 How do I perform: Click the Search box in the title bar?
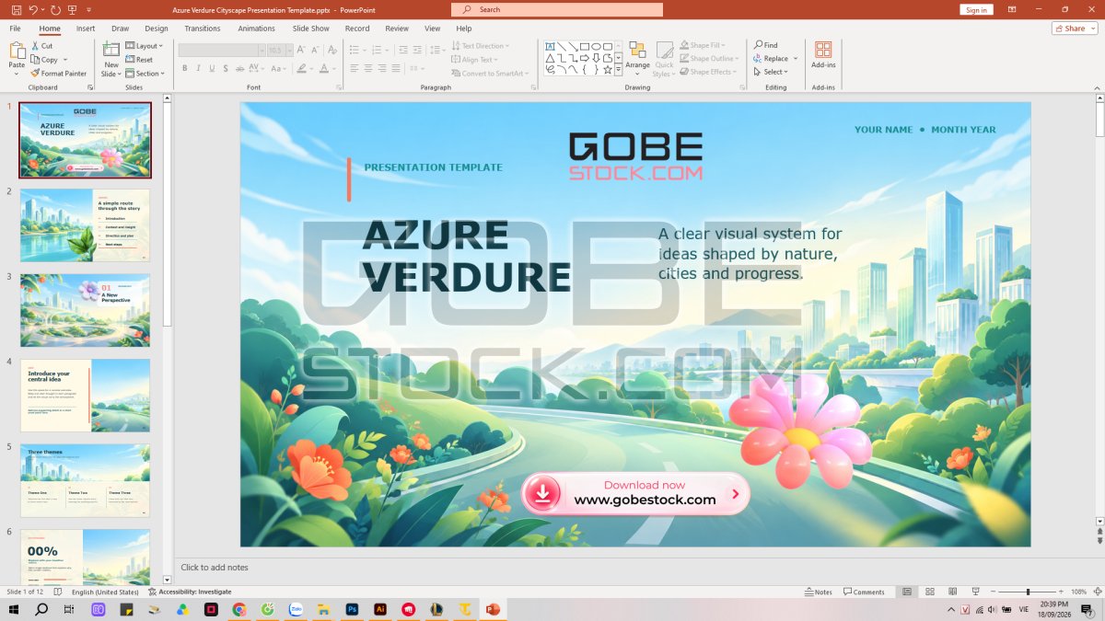[557, 9]
